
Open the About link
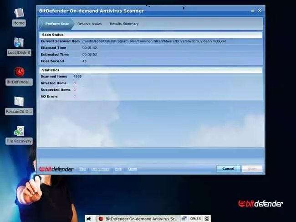tap(133, 169)
